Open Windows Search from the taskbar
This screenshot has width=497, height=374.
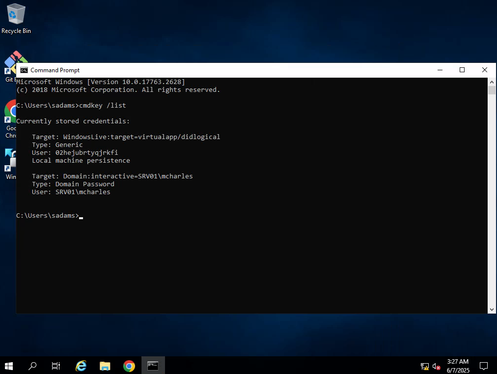[32, 366]
